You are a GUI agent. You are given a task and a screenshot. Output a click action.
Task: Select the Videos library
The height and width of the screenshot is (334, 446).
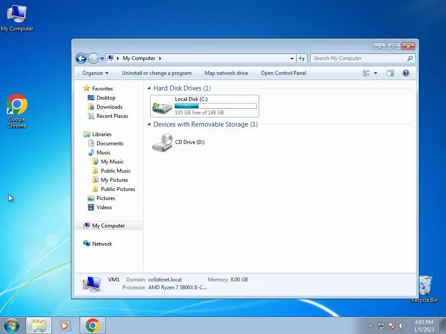[100, 207]
